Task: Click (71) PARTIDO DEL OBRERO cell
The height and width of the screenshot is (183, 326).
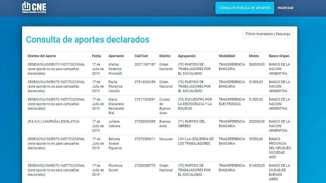Action: (x=192, y=124)
